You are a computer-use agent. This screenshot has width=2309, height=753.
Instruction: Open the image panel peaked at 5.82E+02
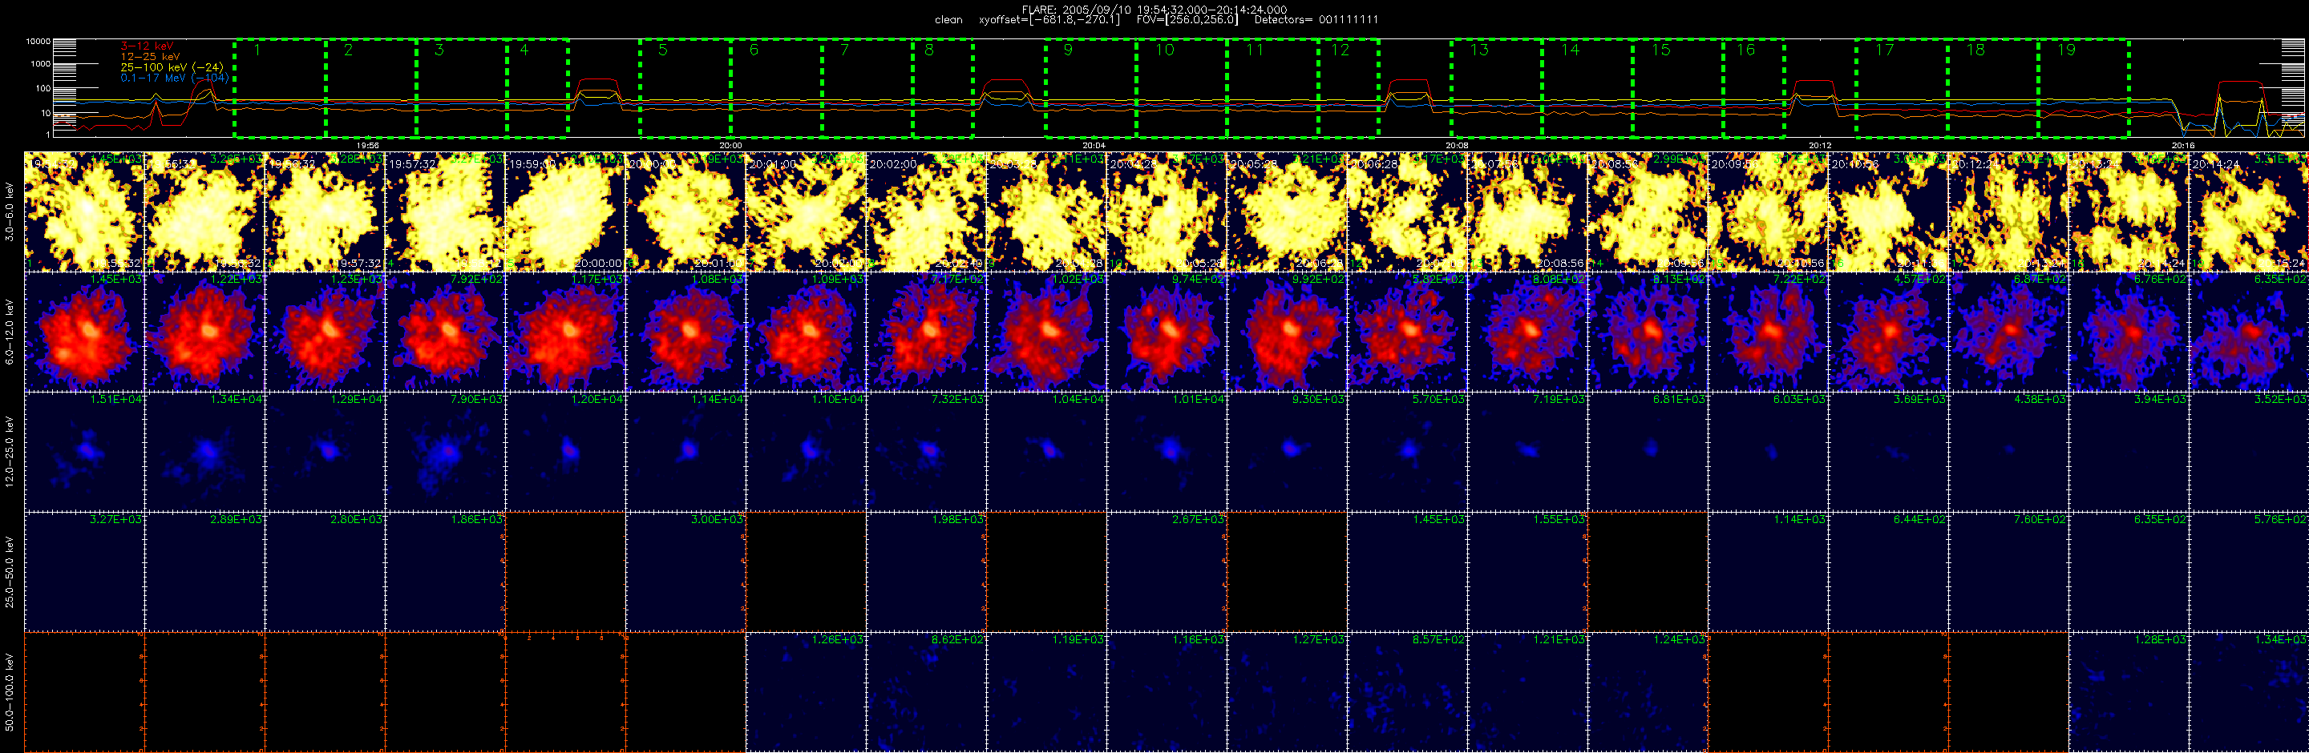point(1407,332)
